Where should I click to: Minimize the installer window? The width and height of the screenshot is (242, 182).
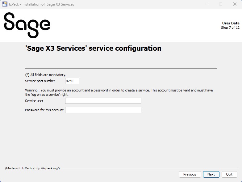[207, 4]
